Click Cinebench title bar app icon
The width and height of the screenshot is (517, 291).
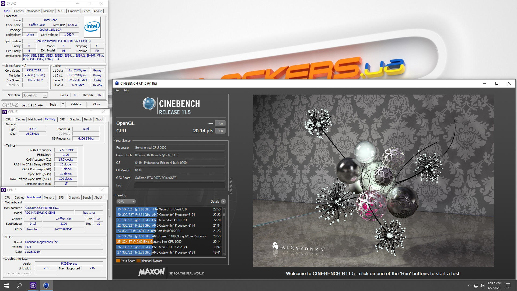point(117,83)
